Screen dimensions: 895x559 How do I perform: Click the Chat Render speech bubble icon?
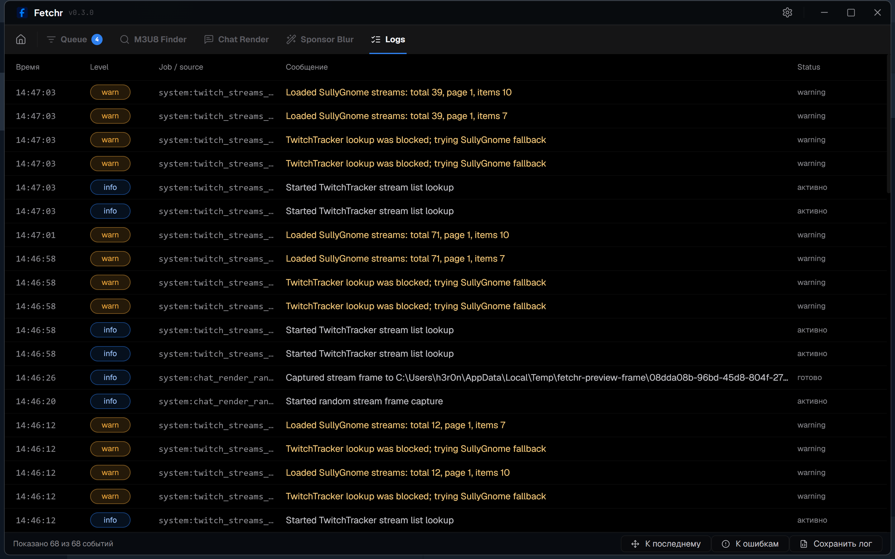click(x=209, y=39)
